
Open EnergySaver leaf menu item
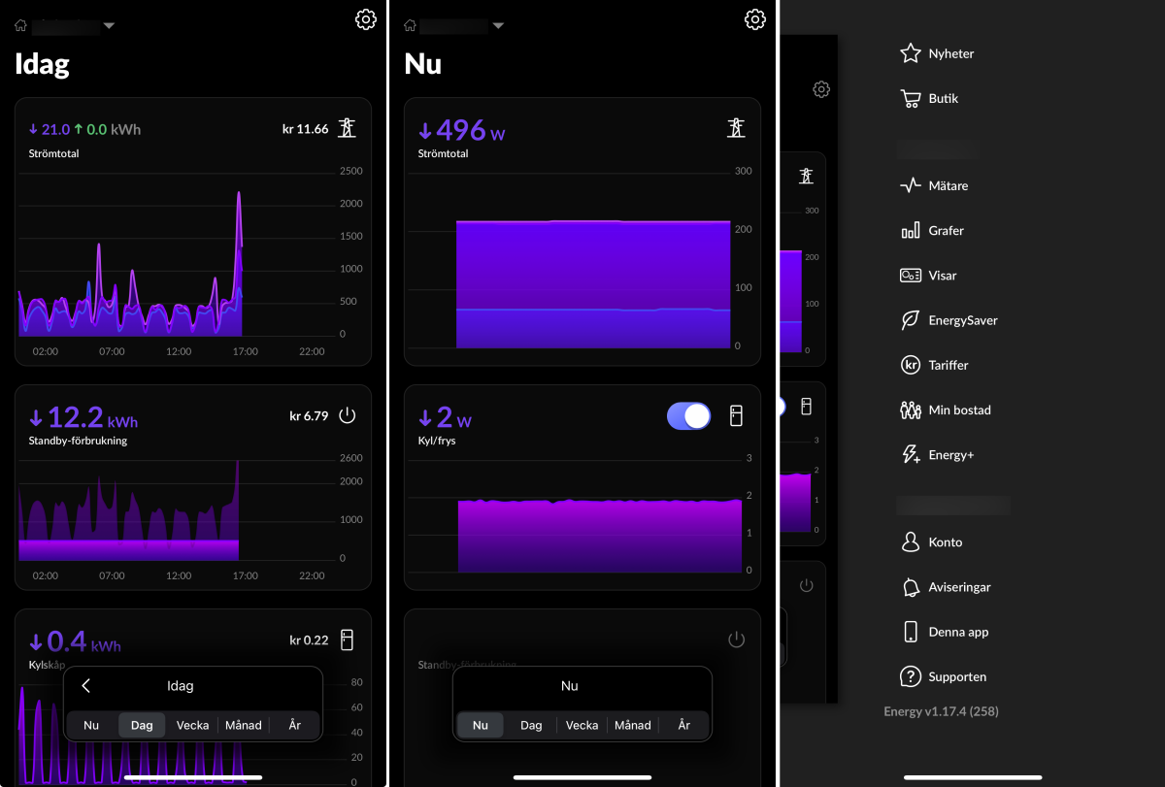[949, 320]
